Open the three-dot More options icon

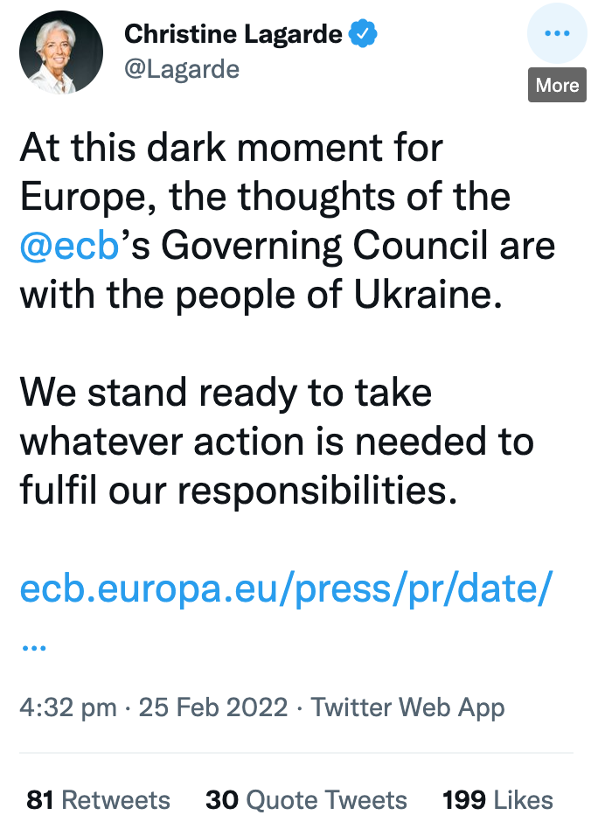(x=557, y=33)
